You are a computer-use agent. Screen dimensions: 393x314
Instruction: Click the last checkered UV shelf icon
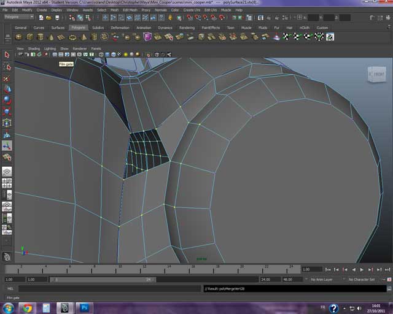pos(330,37)
